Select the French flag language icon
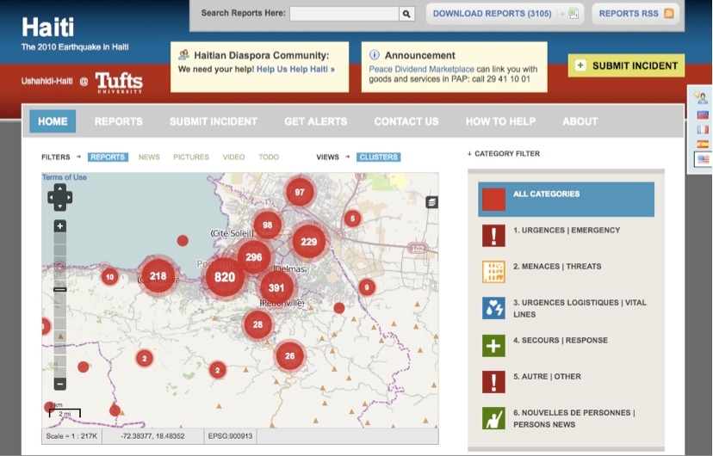 coord(703,129)
